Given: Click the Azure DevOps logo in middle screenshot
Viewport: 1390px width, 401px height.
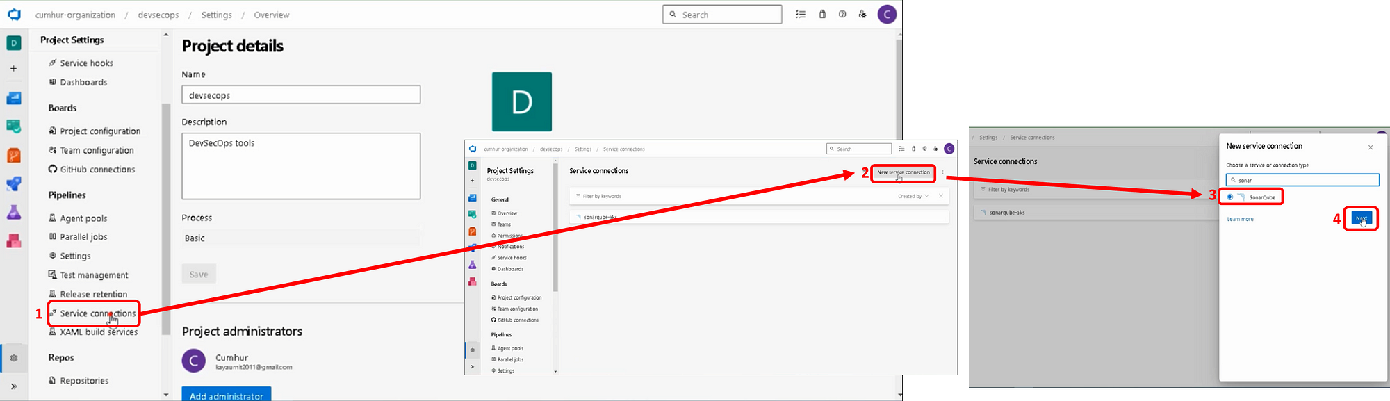Looking at the screenshot, I should (473, 149).
